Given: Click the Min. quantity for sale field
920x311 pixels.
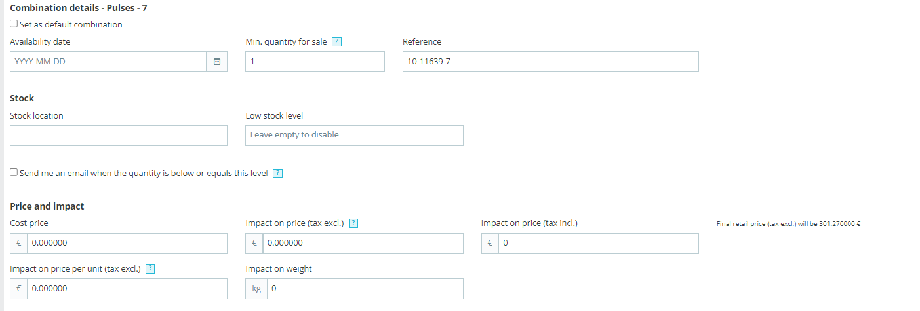Looking at the screenshot, I should click(315, 62).
